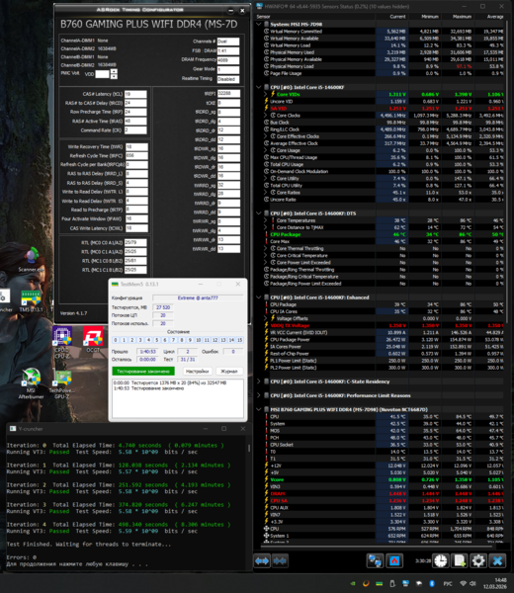Reset HWiNFO min/max with the clock icon
Image resolution: width=514 pixels, height=593 pixels.
pyautogui.click(x=441, y=560)
